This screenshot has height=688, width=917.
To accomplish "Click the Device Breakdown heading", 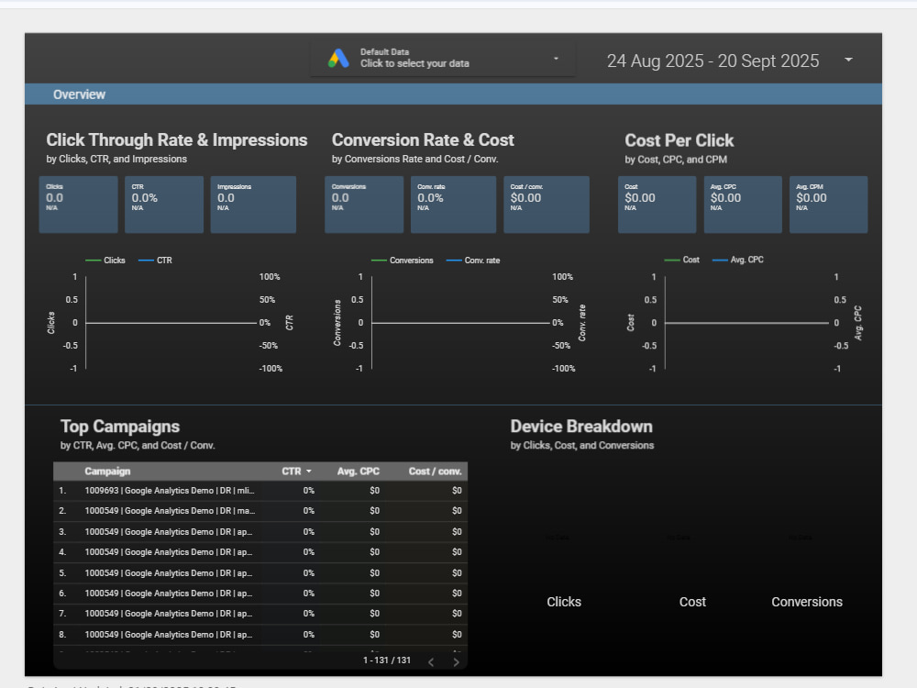I will coord(581,427).
